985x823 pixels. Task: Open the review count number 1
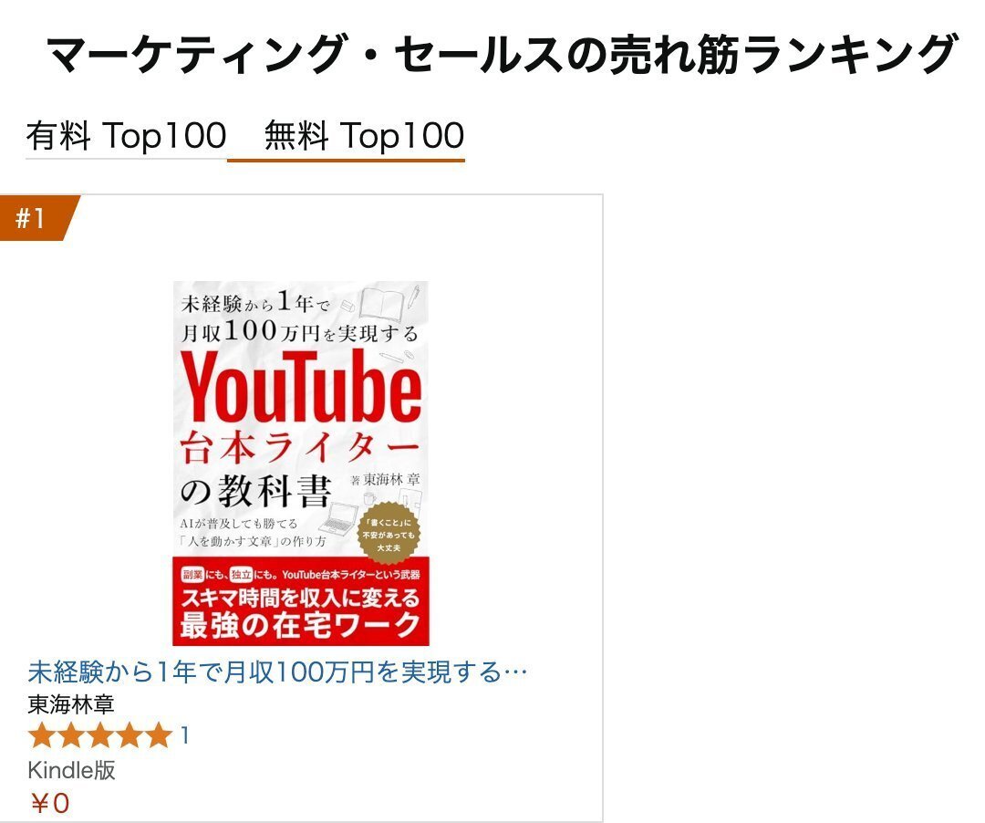184,735
